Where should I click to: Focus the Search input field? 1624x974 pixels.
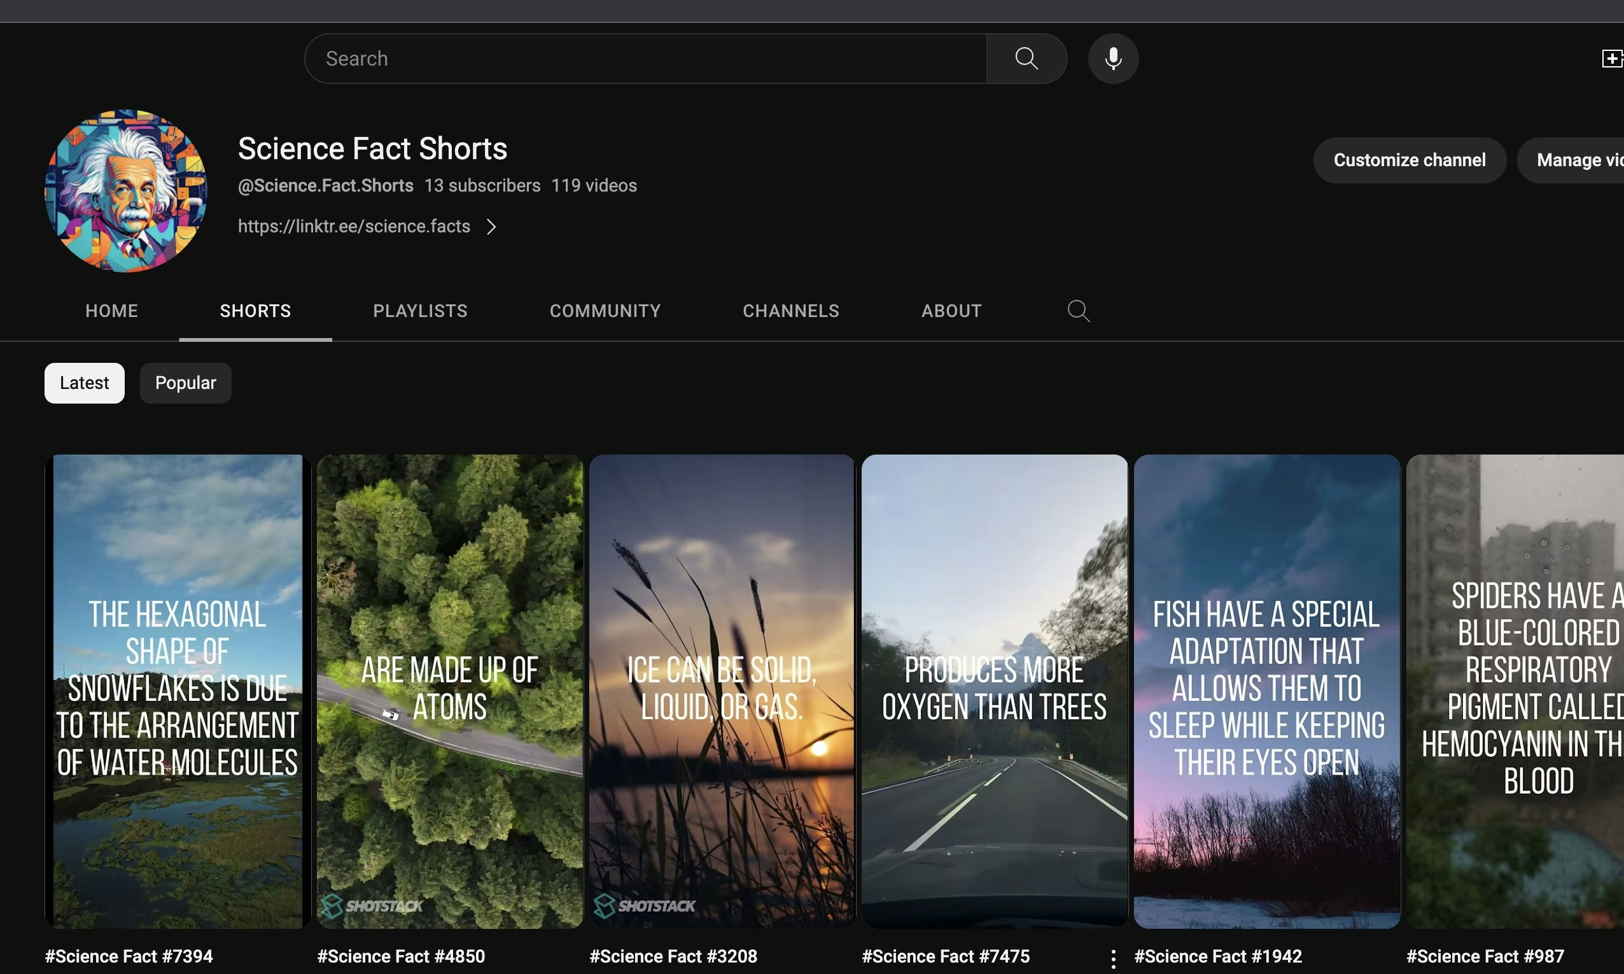click(646, 59)
